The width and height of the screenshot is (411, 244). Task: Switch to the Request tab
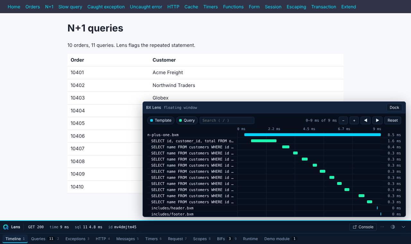(x=177, y=239)
